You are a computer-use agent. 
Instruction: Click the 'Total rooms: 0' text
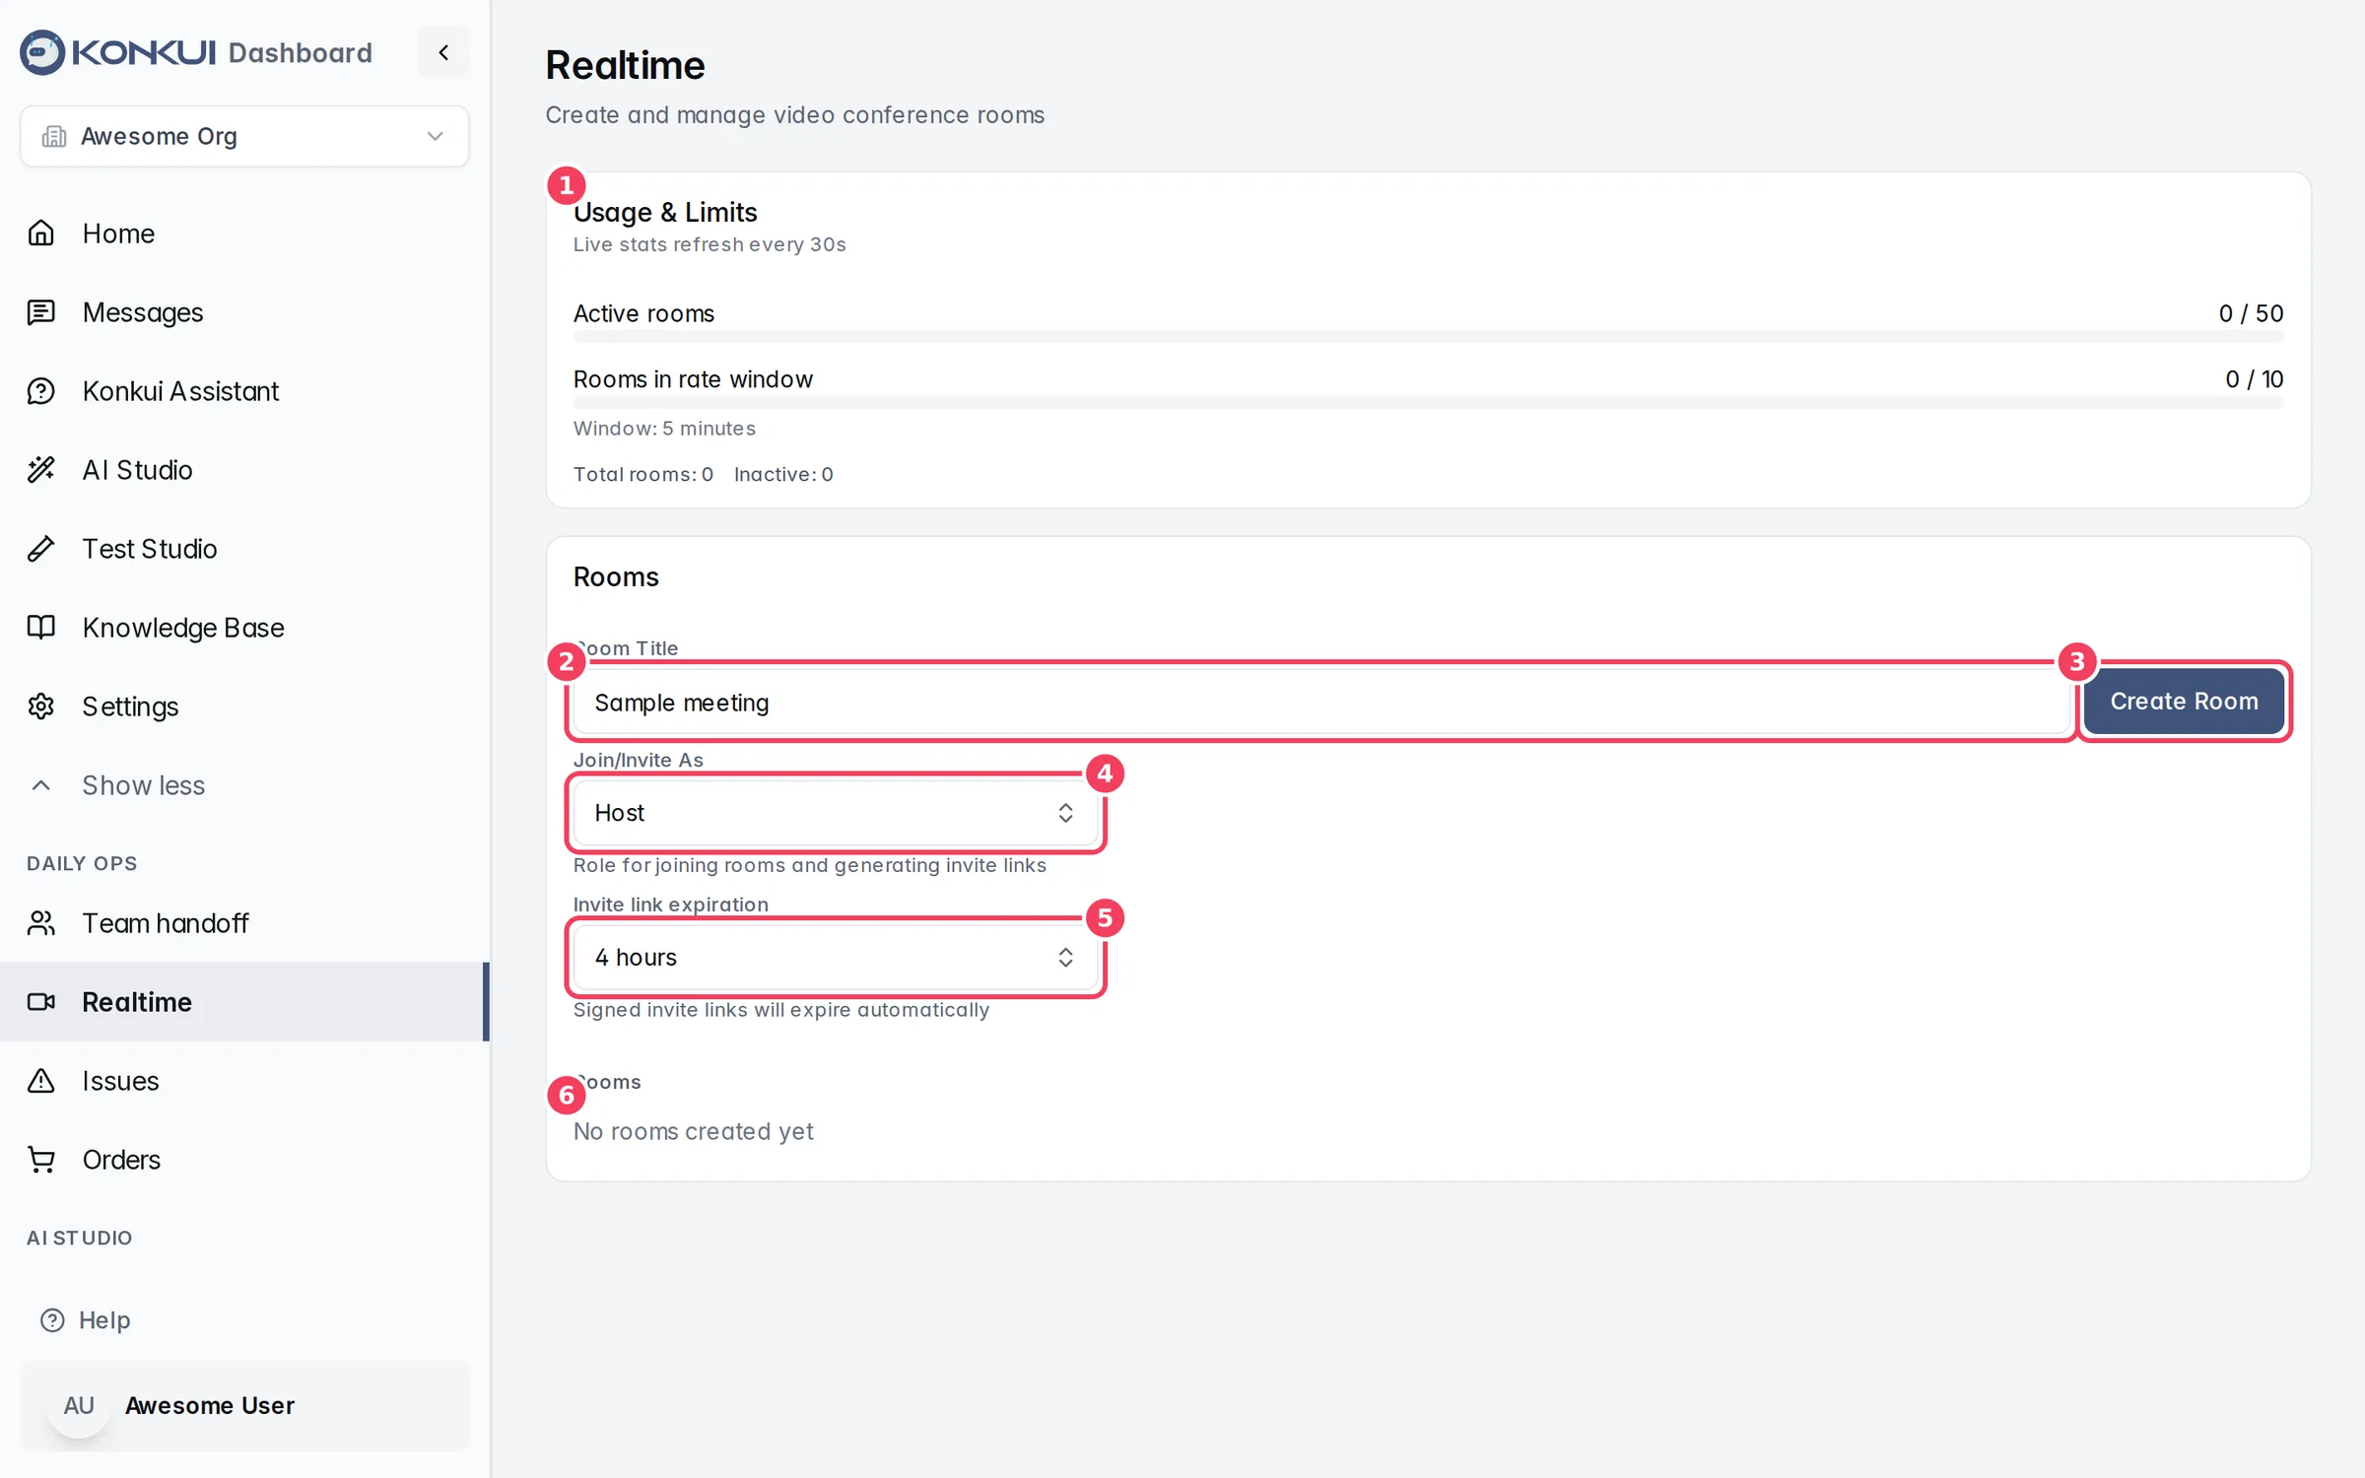643,474
